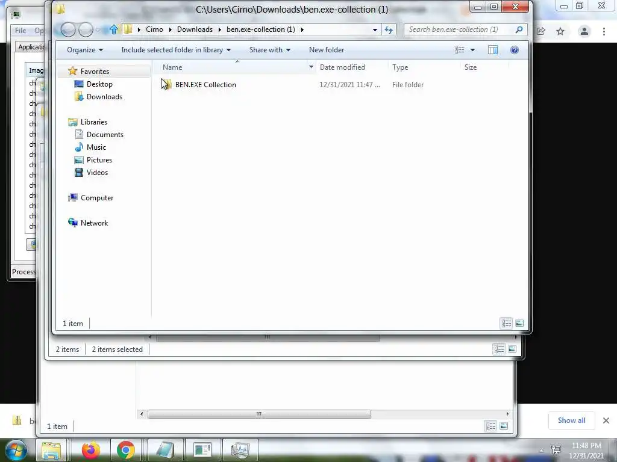Show the preview pane icon

[x=493, y=50]
